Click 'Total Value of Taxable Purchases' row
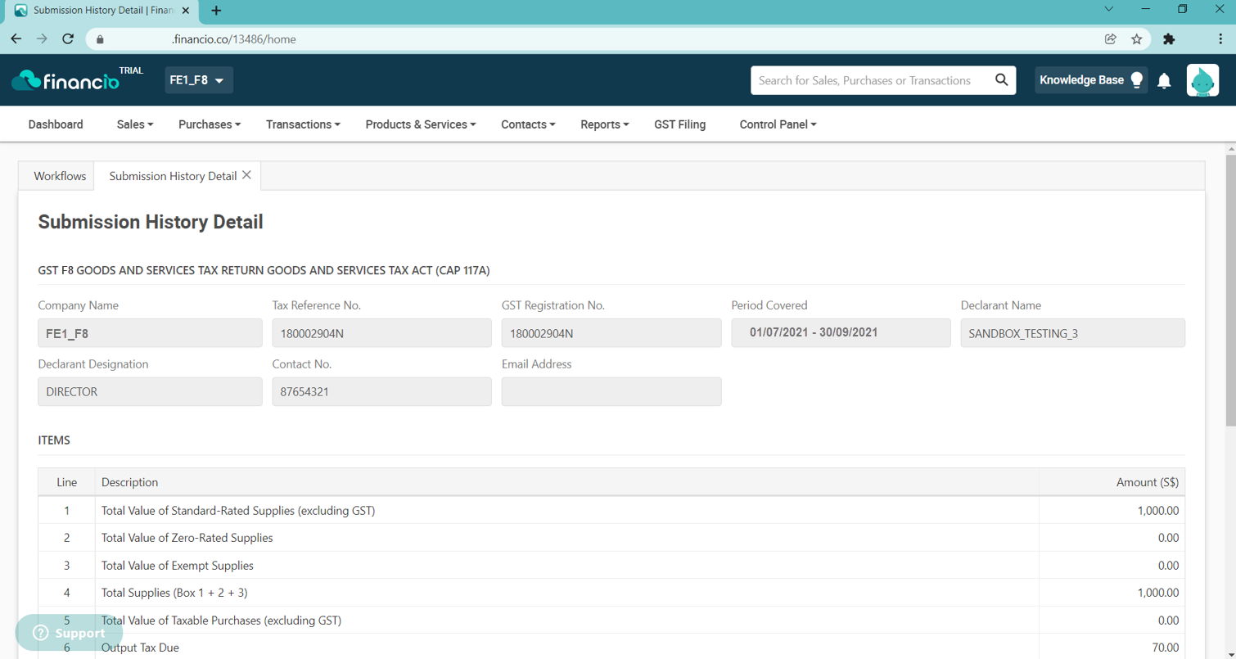Image resolution: width=1236 pixels, height=659 pixels. (x=611, y=621)
